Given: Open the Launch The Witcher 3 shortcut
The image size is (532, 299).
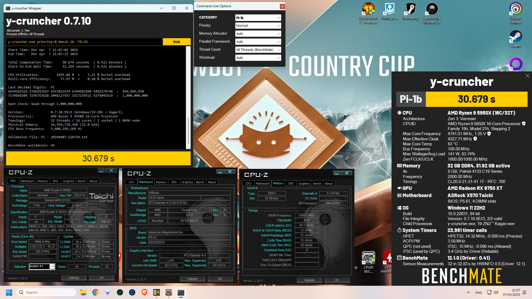Looking at the screenshot, I should 431,13.
